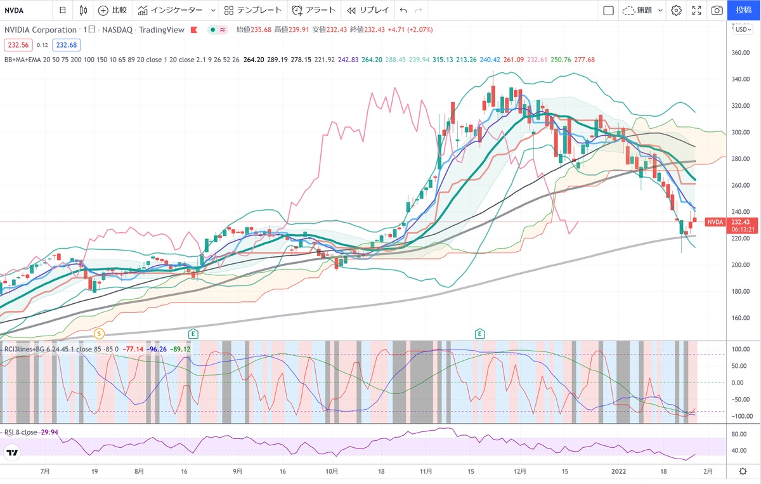
Task: Click the spread value 0.12
Action: [x=42, y=45]
